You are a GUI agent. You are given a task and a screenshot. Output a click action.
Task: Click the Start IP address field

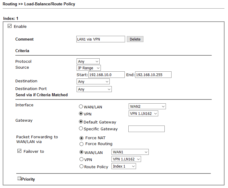pos(106,75)
